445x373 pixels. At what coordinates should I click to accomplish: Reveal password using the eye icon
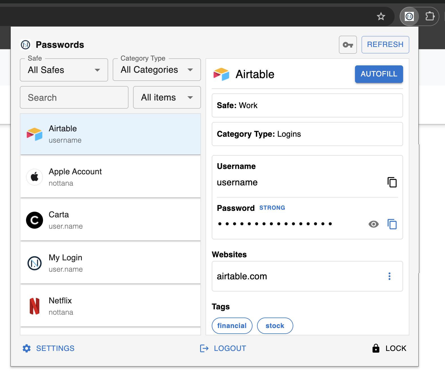pos(374,224)
